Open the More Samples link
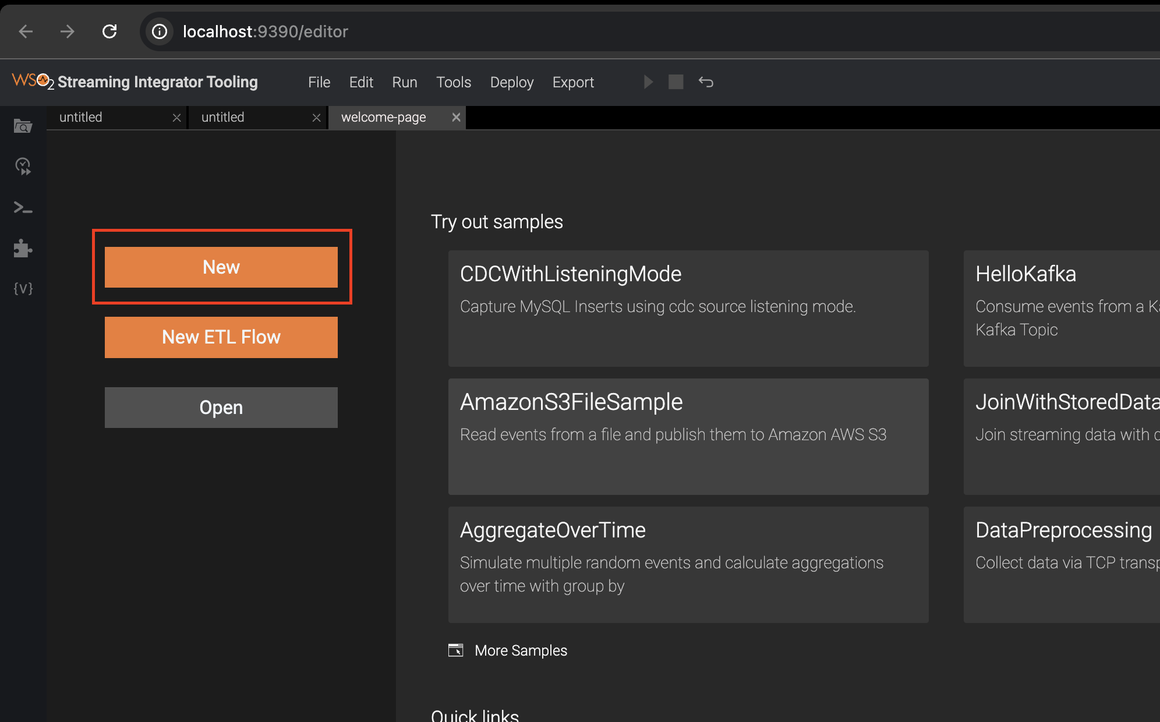This screenshot has width=1160, height=722. 520,650
